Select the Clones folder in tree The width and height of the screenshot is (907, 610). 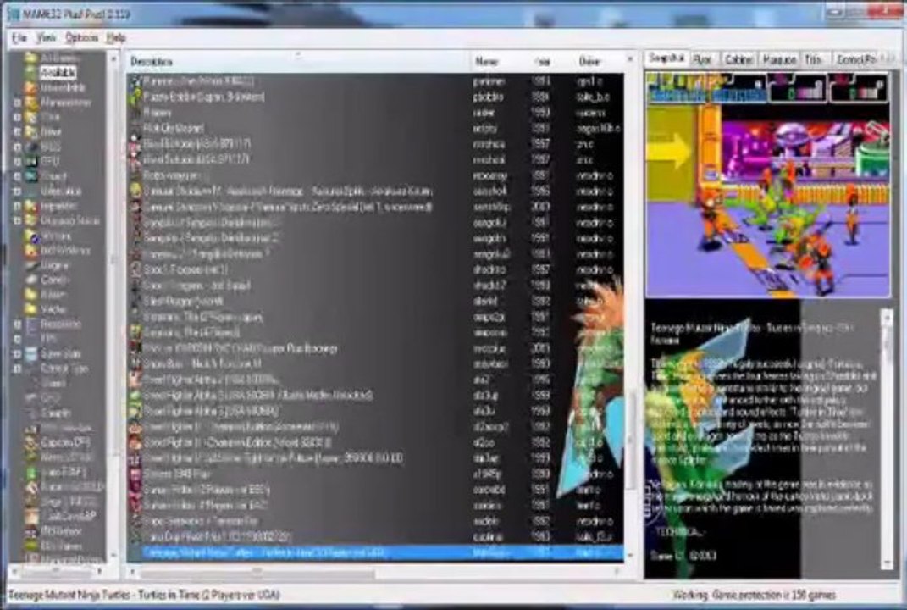[x=55, y=280]
